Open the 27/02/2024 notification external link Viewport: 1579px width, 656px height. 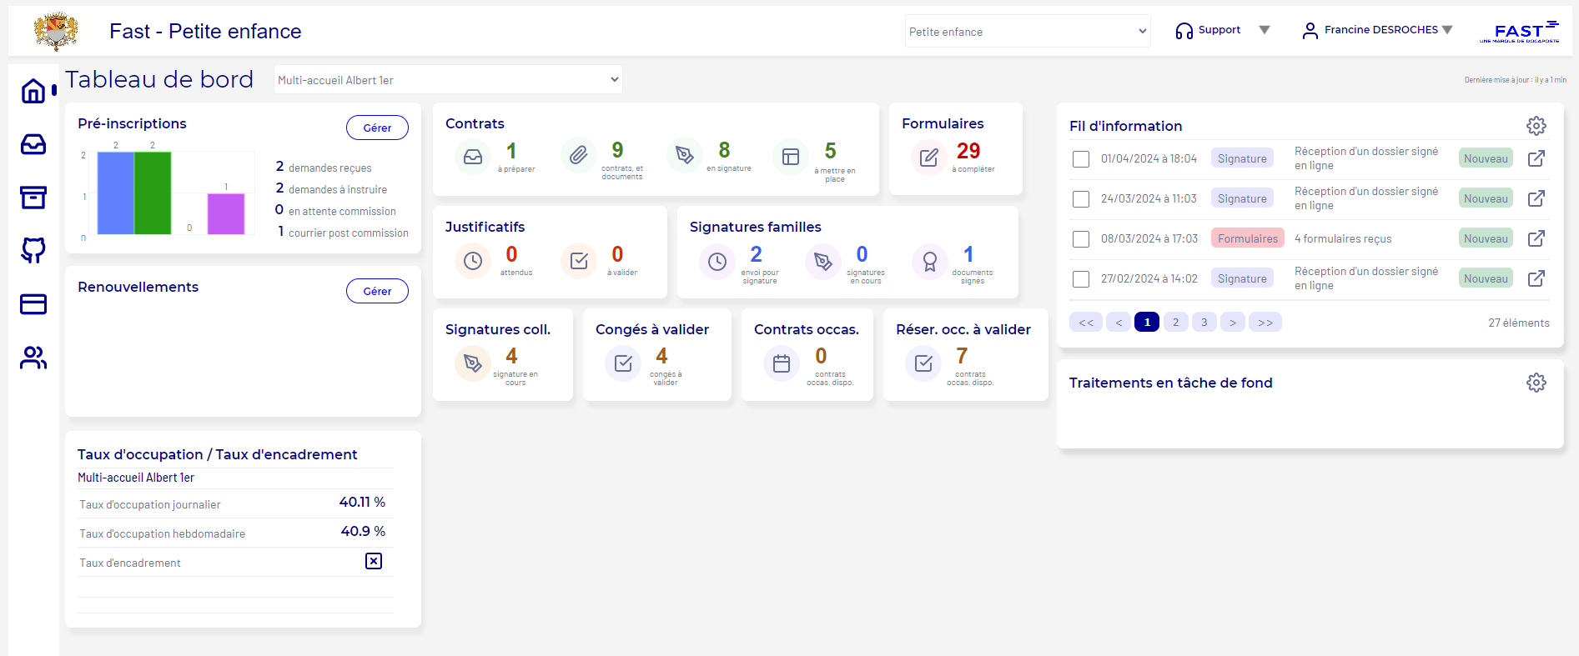tap(1536, 278)
